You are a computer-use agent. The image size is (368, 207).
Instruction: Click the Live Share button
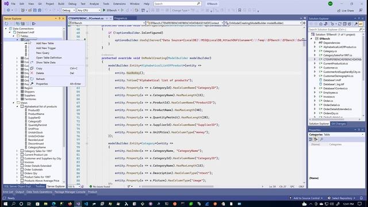pos(346,10)
